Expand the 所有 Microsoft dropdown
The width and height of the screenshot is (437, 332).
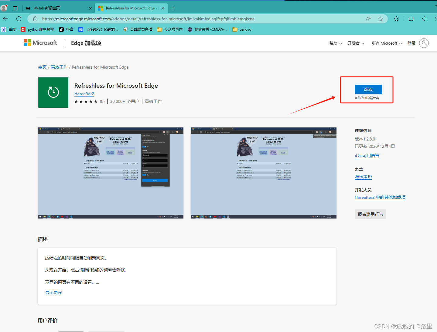click(387, 43)
